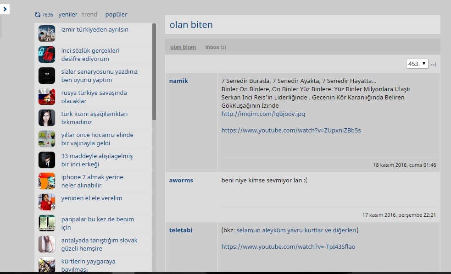451x274 pixels.
Task: Open topic yıllar önce hocamız elinde
Action: 97,139
